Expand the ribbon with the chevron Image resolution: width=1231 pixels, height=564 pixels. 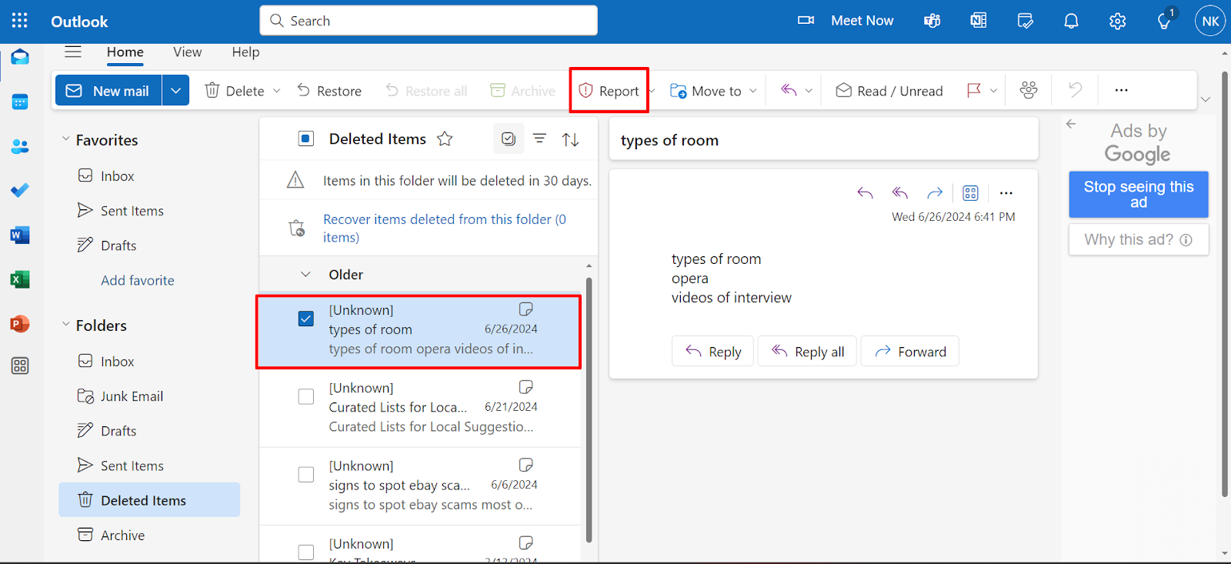point(1206,99)
